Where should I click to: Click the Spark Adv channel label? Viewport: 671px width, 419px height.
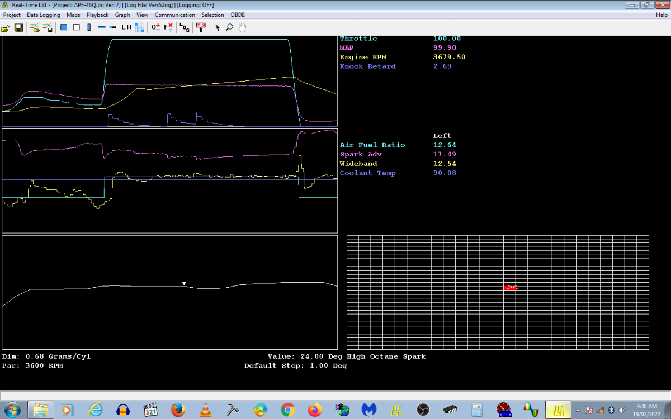point(361,155)
